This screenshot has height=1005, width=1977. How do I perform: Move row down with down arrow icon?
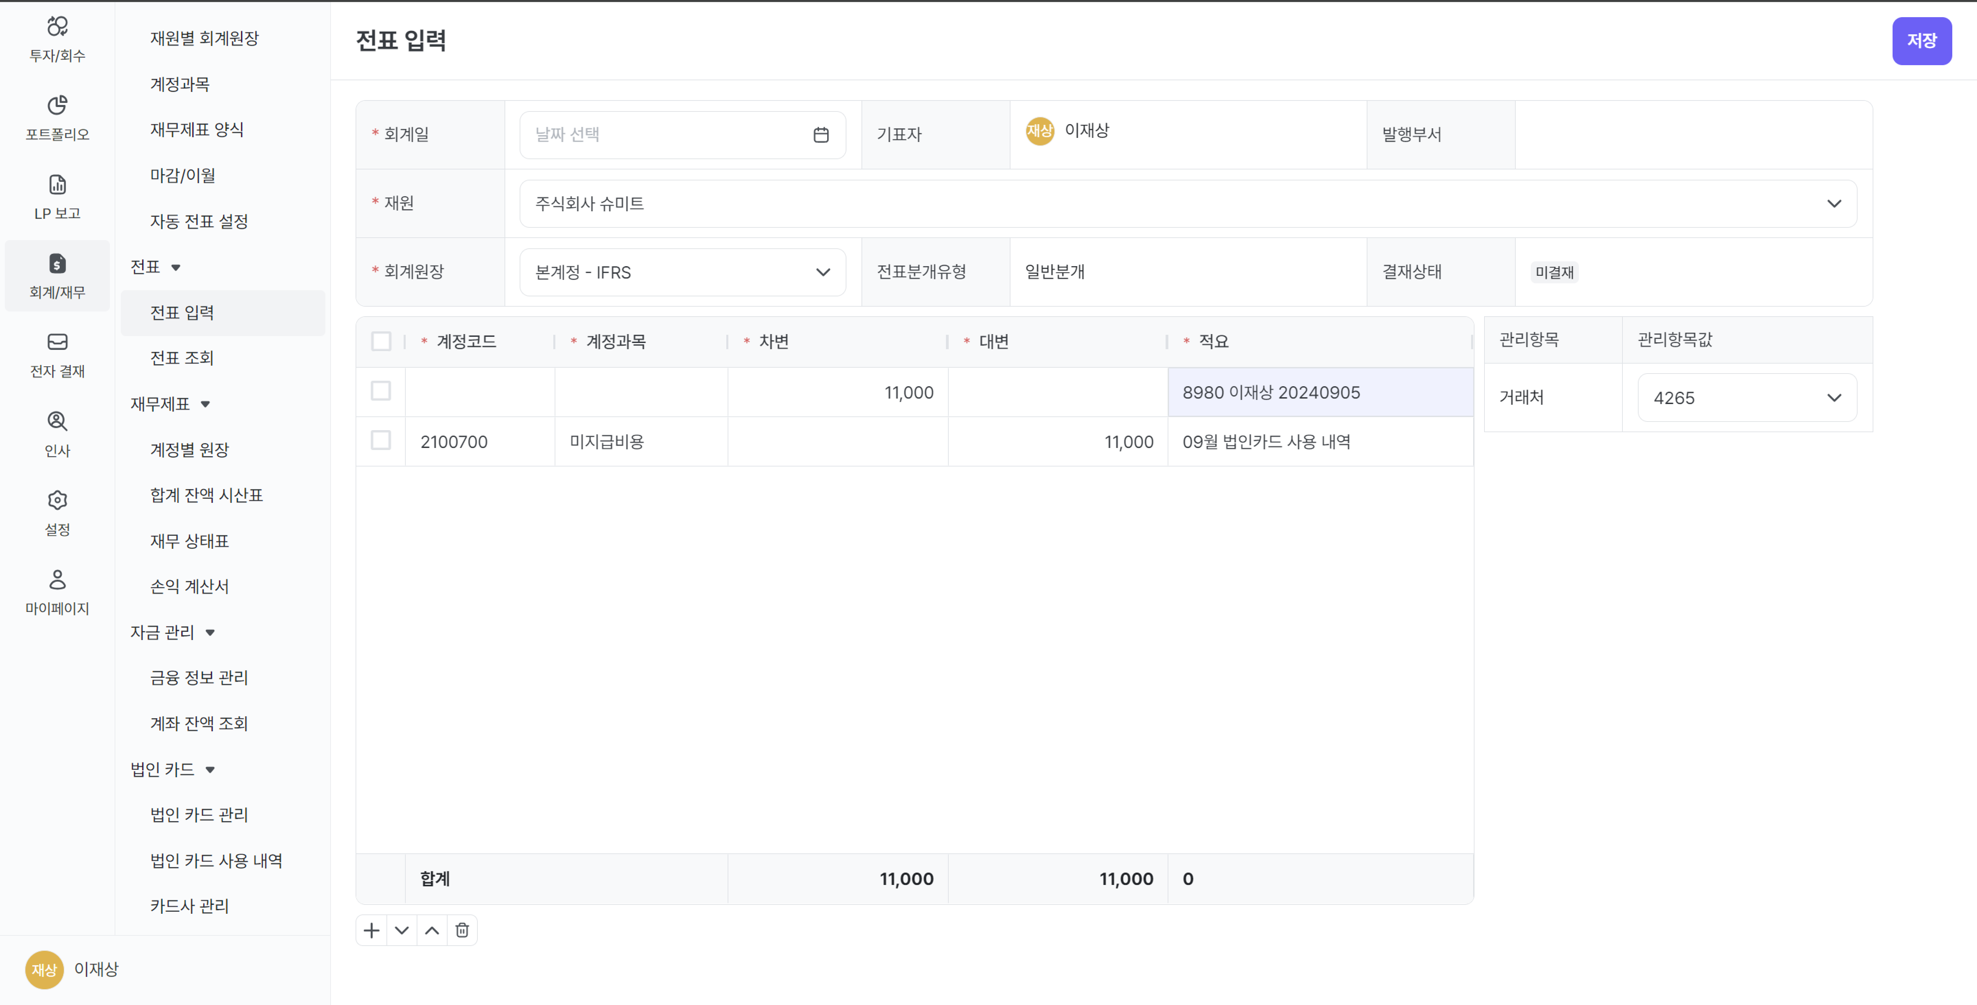(x=401, y=930)
